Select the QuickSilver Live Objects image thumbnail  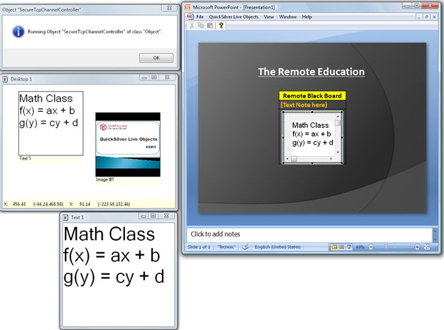click(128, 145)
